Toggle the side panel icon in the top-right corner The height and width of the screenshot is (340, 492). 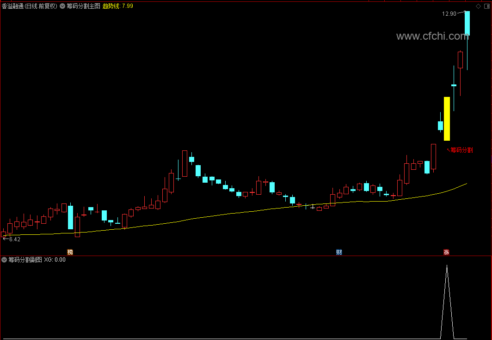point(487,6)
